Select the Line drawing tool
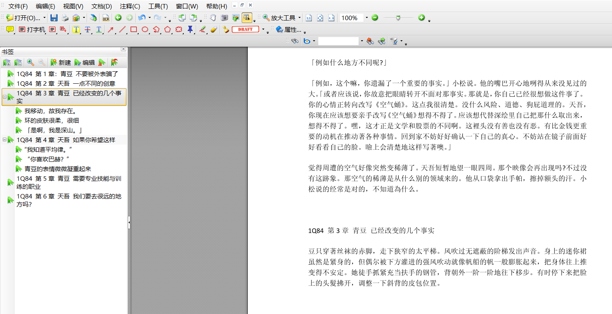Viewport: 612px width, 314px height. 122,29
